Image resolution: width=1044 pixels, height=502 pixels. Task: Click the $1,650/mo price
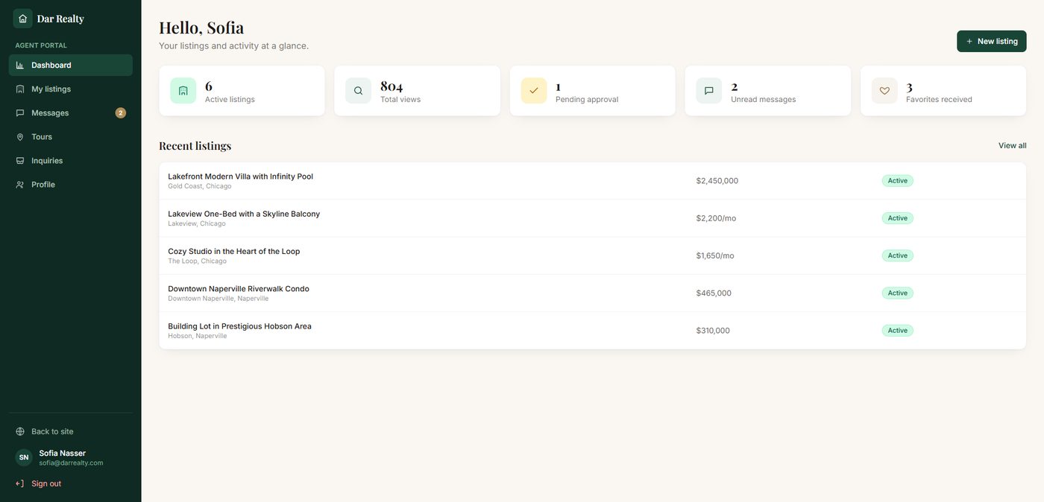click(715, 255)
